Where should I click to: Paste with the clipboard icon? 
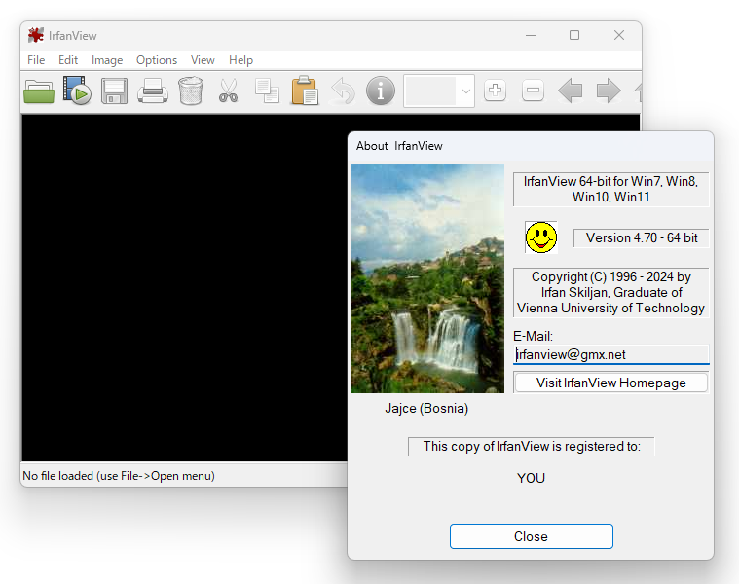tap(305, 91)
